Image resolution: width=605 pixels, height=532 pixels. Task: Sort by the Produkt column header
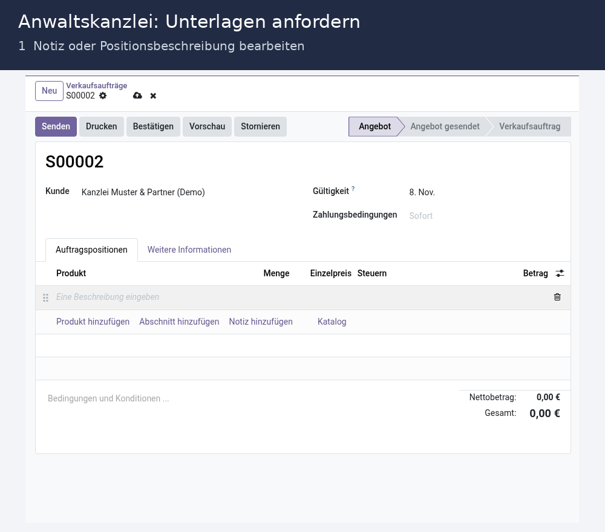(71, 273)
